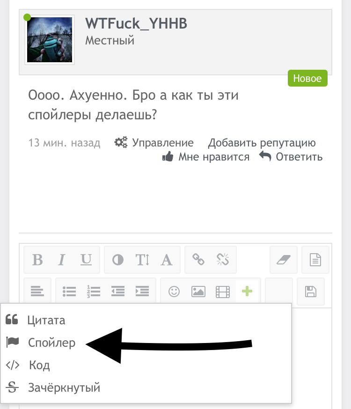Screen dimensions: 351x409
Task: Open the Управление post management link
Action: (x=154, y=142)
